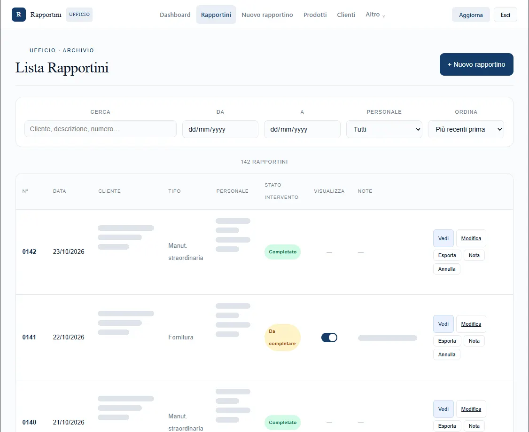Click Vedi for report 0141
529x432 pixels.
tap(443, 324)
